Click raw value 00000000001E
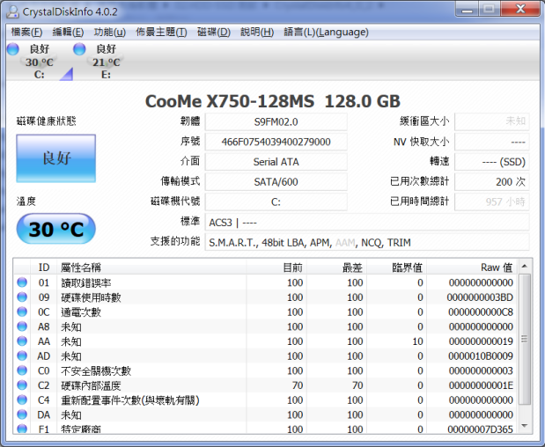The height and width of the screenshot is (447, 545). pos(481,385)
